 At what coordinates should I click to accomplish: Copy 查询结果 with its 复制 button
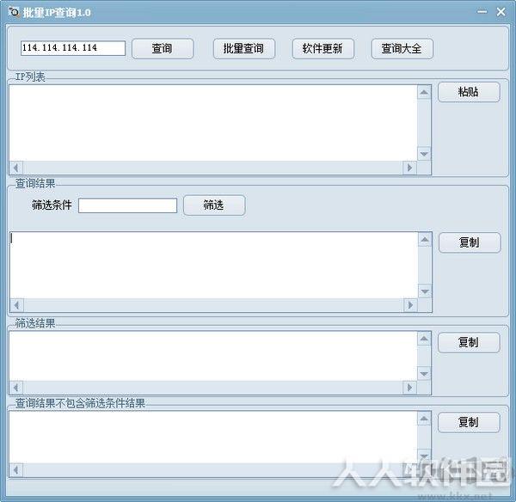click(470, 242)
